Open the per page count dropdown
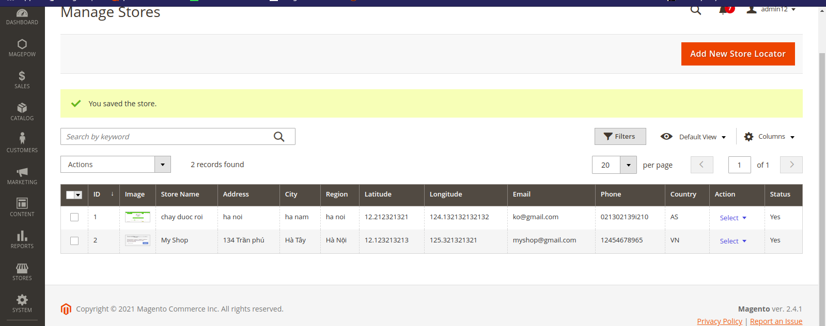826x326 pixels. (x=628, y=165)
